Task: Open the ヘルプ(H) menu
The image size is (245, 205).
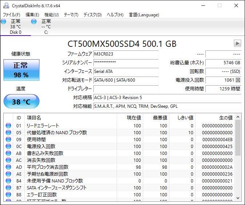Action: (x=115, y=15)
